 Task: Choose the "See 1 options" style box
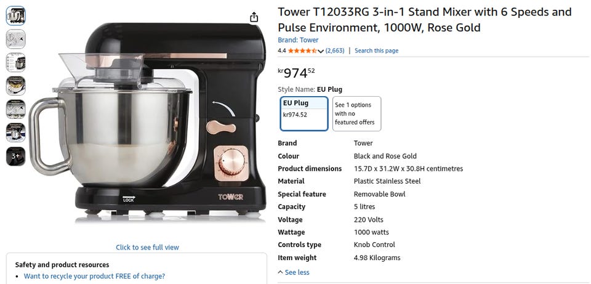point(356,113)
